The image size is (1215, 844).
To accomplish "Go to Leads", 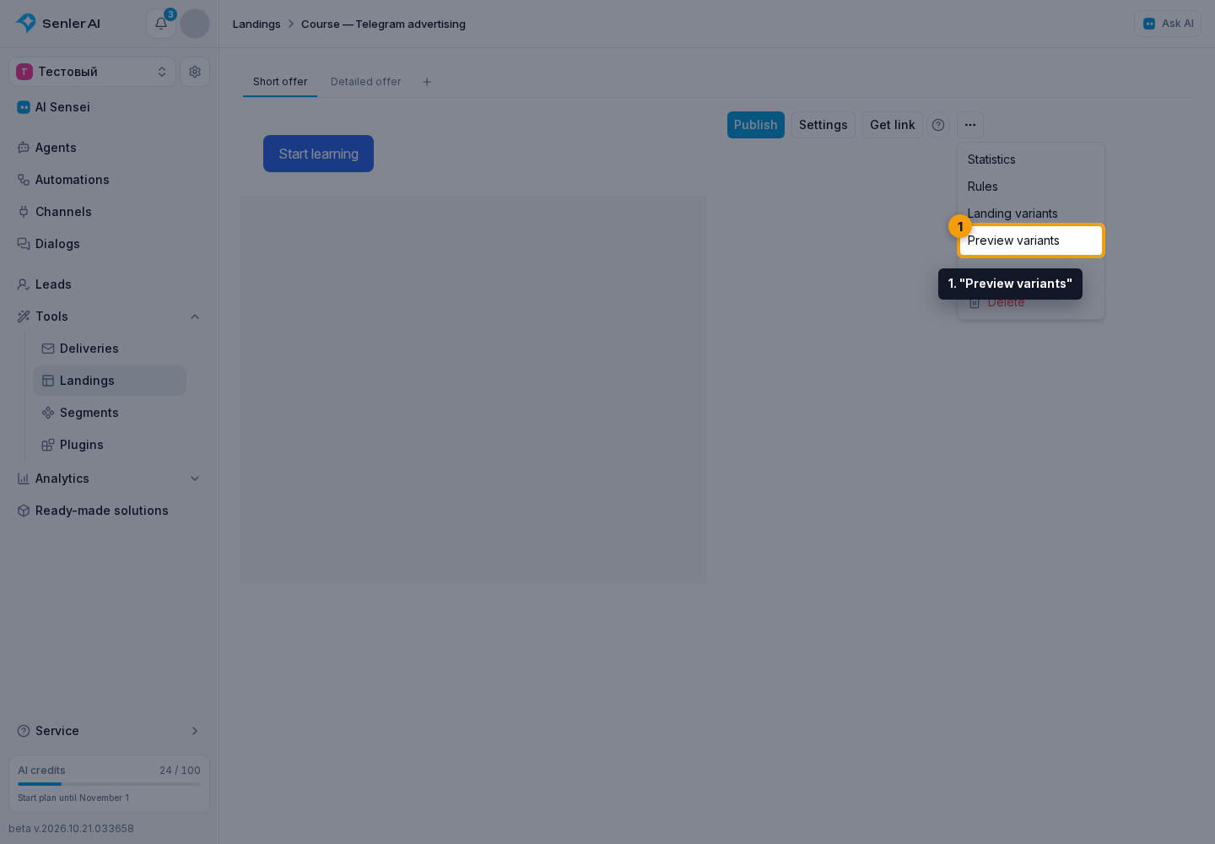I will (109, 284).
